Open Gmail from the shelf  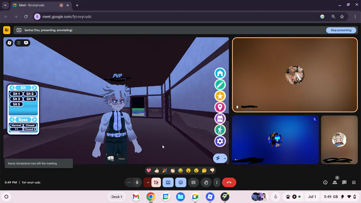[x=136, y=197]
